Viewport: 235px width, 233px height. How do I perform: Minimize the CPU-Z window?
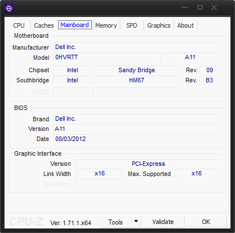click(185, 7)
